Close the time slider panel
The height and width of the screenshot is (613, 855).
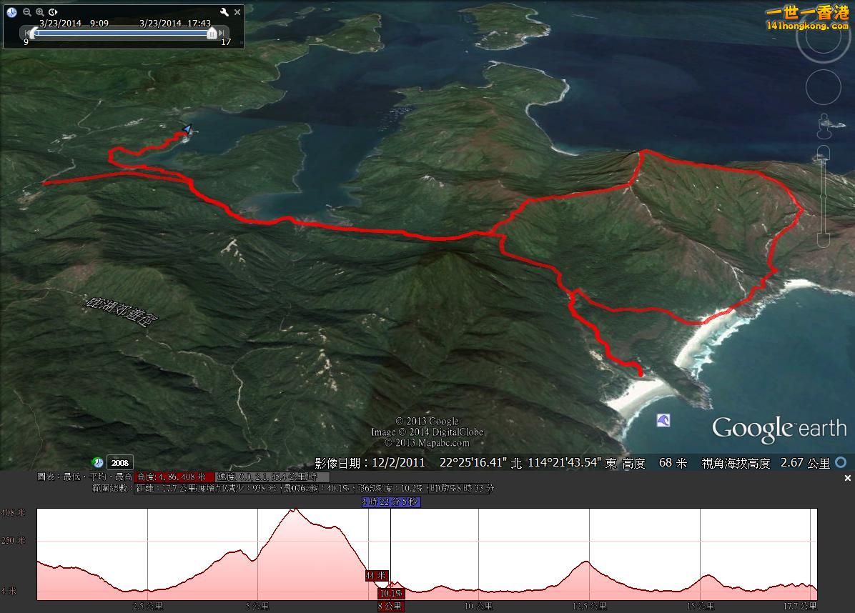pos(238,12)
